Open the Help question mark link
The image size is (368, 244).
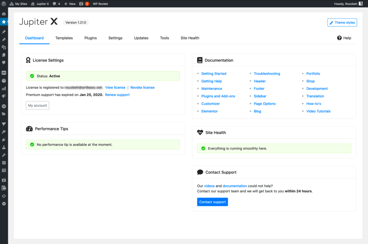pos(344,38)
